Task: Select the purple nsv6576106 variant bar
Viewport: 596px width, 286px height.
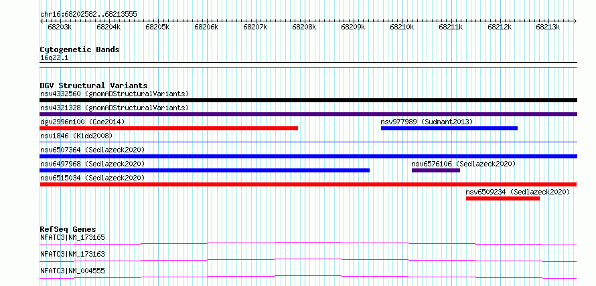Action: (436, 170)
